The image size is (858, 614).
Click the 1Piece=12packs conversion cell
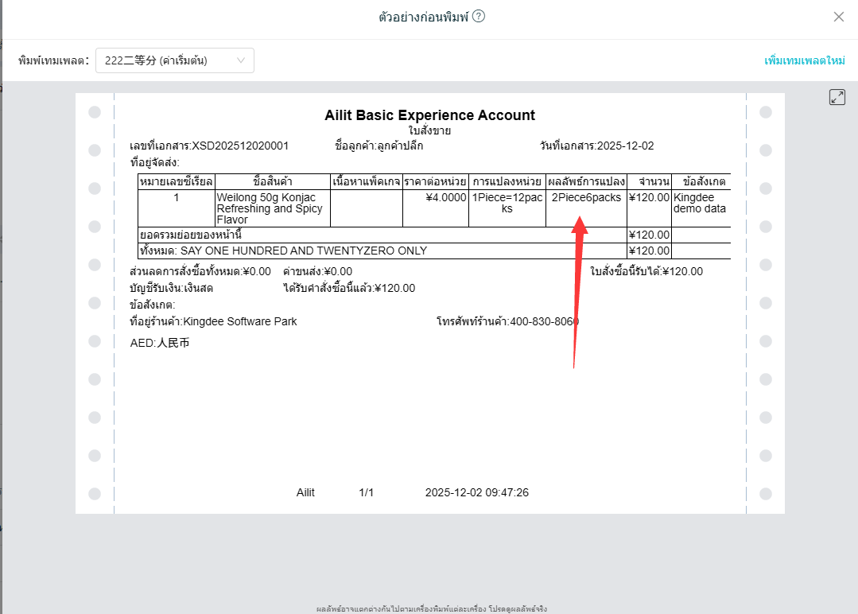click(507, 203)
